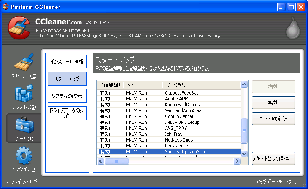
Task: Open the ドライブデータの抹消 tab
Action: (67, 113)
